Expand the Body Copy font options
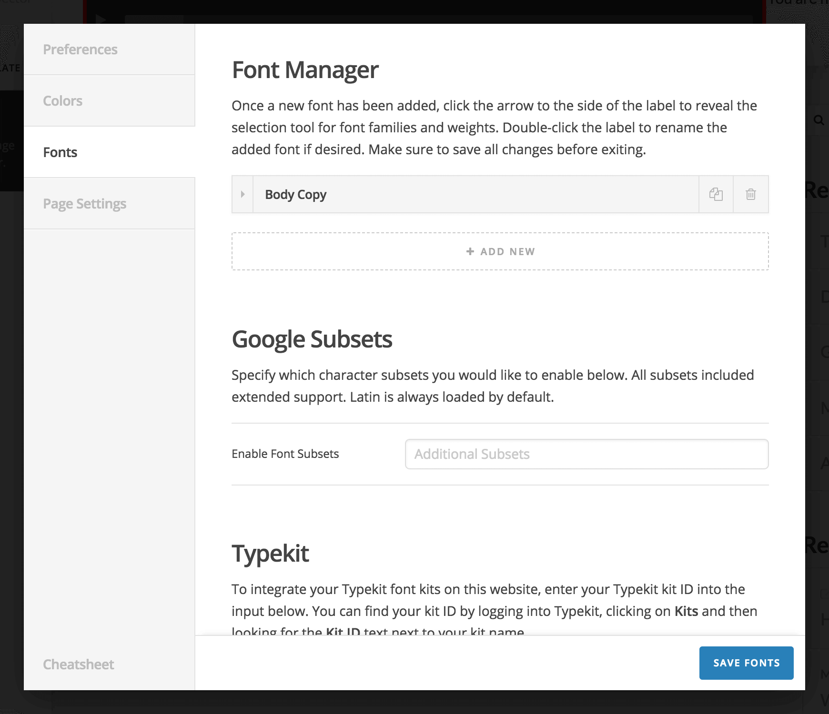Image resolution: width=829 pixels, height=714 pixels. 243,194
